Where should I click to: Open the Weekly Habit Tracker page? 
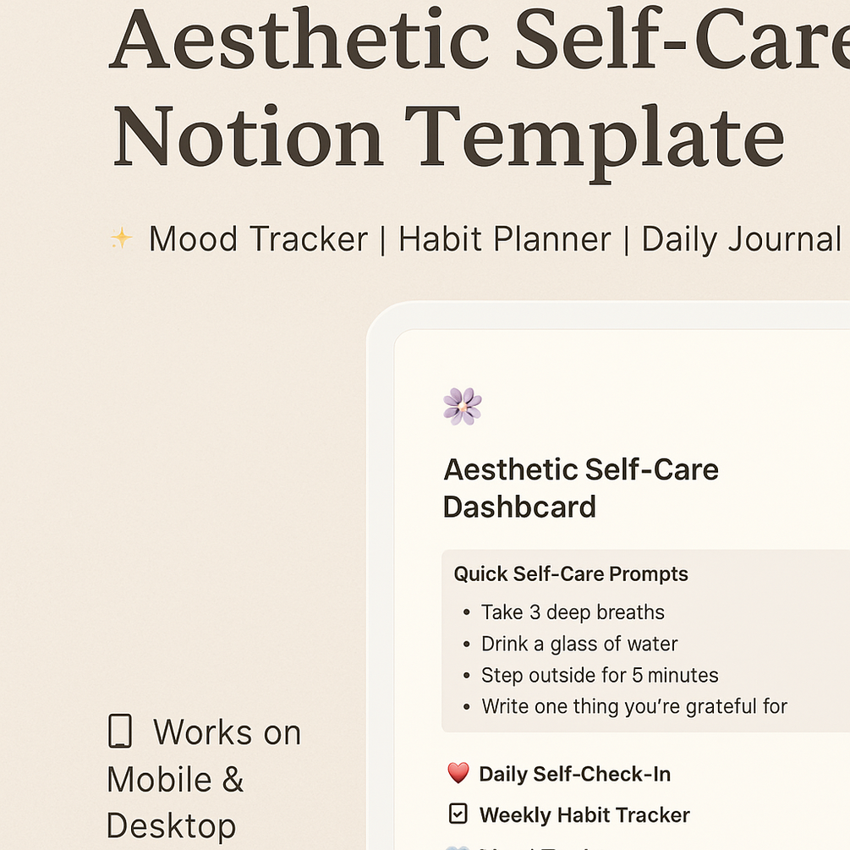pyautogui.click(x=584, y=814)
